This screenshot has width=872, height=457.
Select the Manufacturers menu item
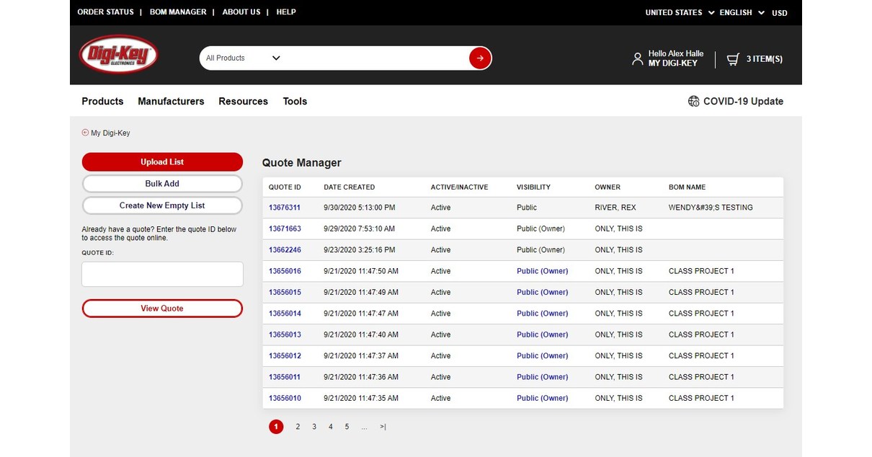[x=171, y=102]
